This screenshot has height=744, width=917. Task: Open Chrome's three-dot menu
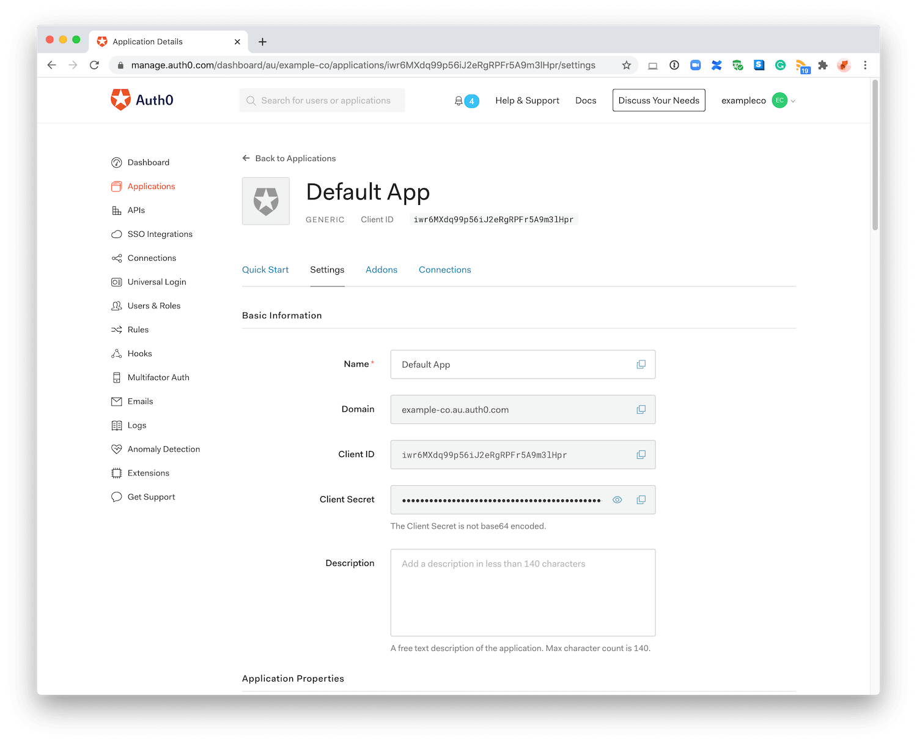click(x=865, y=65)
